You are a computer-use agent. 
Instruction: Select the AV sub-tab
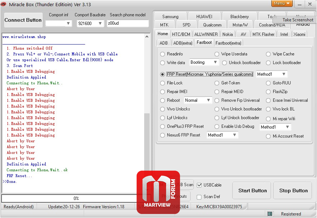(243, 34)
